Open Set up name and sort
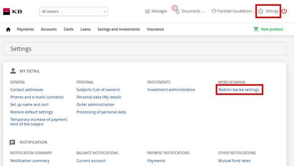Viewport: 294px width, 166px height. click(x=29, y=105)
